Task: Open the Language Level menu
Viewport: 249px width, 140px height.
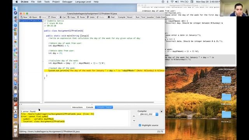Action: 83,2
